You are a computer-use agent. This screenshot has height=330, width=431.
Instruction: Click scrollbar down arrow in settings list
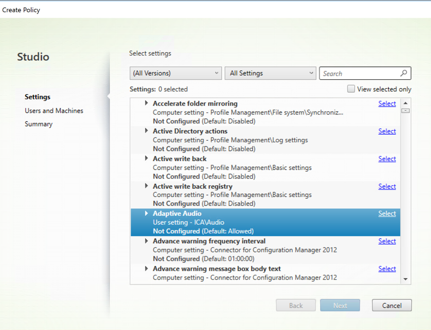click(x=406, y=279)
